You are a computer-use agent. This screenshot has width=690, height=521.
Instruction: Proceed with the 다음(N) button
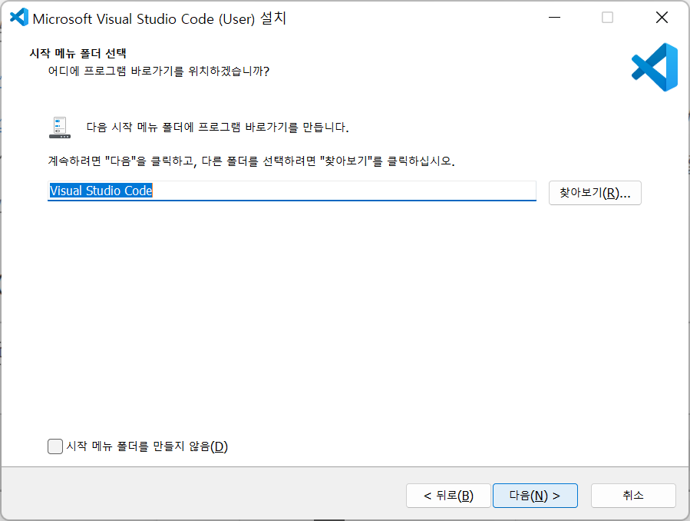coord(535,496)
